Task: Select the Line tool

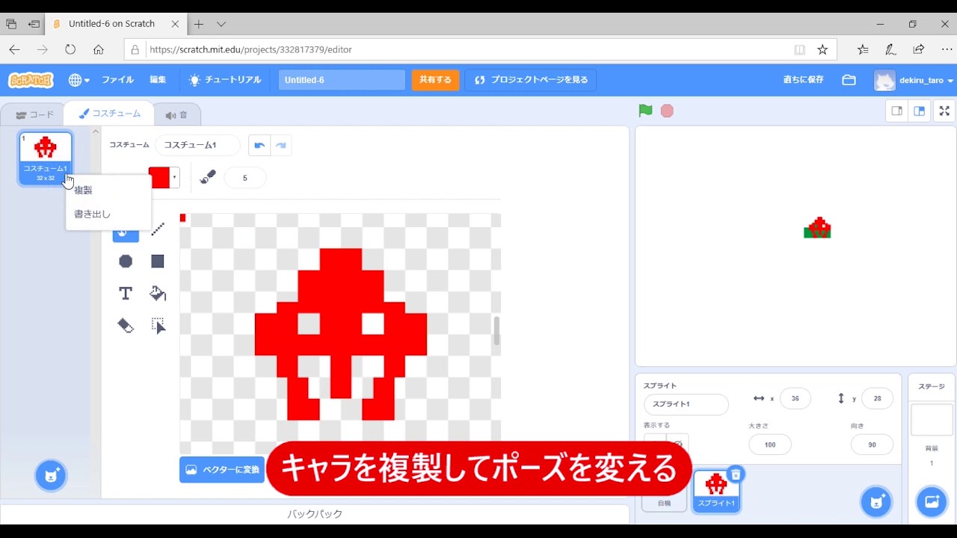Action: tap(158, 229)
